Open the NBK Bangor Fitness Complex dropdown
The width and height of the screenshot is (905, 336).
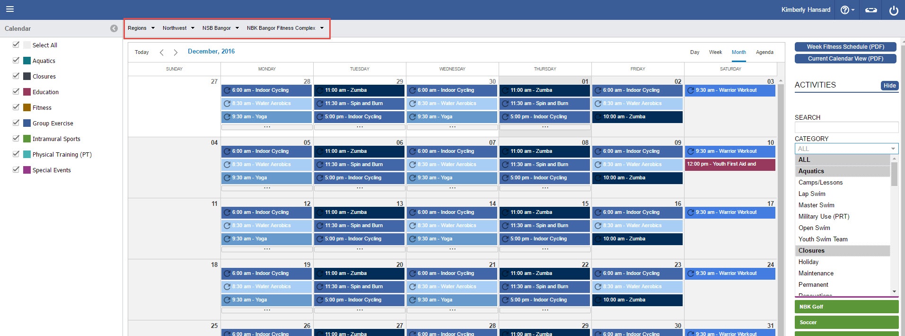(x=285, y=28)
